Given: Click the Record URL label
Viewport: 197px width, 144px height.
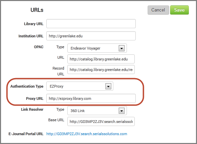Looking at the screenshot, I should (x=58, y=71).
